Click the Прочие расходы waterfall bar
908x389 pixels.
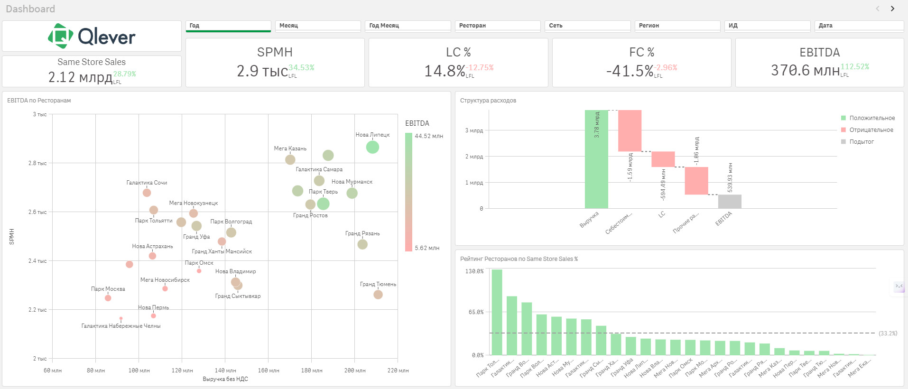(696, 181)
